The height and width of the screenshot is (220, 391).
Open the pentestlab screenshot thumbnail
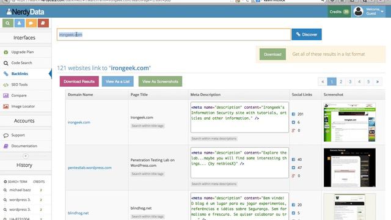349,167
